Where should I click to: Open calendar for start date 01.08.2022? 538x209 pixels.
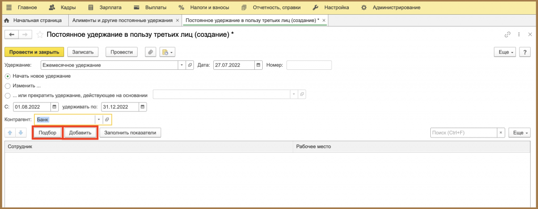[55, 107]
